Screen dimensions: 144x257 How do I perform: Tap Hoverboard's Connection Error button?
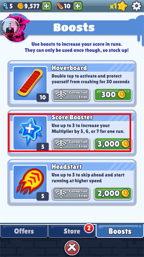71,95
